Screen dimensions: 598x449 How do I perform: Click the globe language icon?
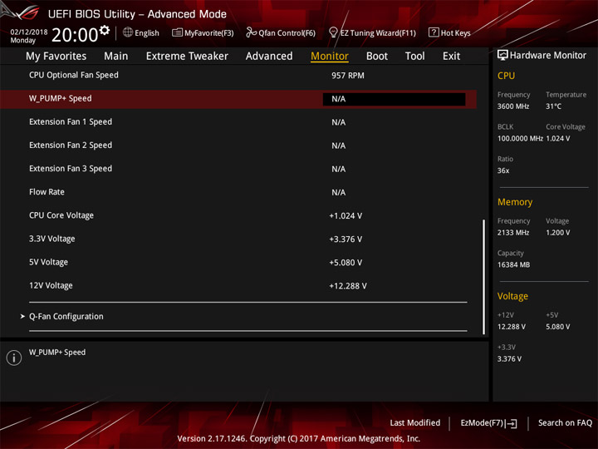click(128, 32)
